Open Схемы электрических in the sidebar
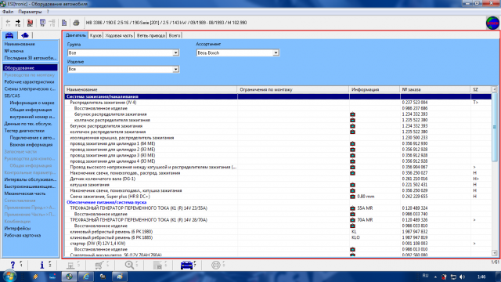 pyautogui.click(x=30, y=89)
